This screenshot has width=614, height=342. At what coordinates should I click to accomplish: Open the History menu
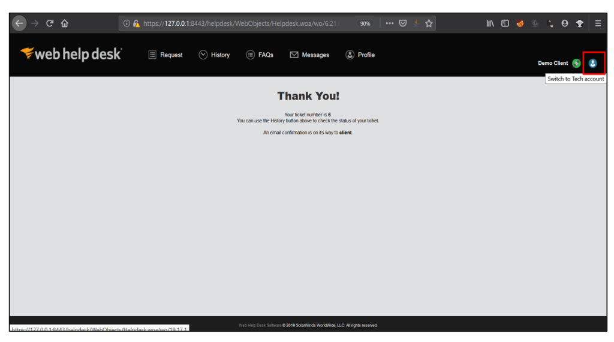(214, 55)
